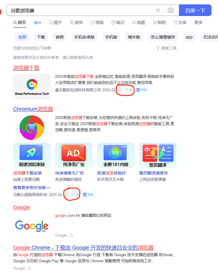The image size is (218, 276).
Task: Click the 极速浏览体验 rocket card image
Action: [x=32, y=155]
